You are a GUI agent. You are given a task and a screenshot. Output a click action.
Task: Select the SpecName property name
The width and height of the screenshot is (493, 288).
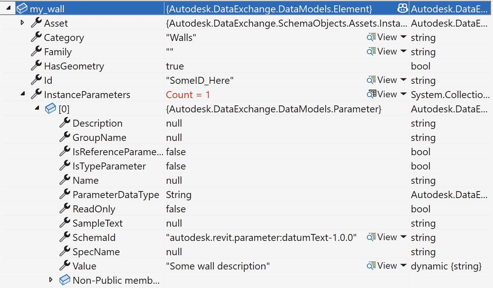tap(96, 252)
